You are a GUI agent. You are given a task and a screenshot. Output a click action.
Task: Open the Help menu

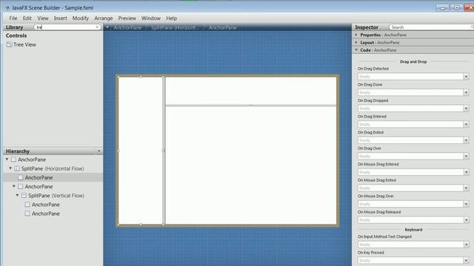click(171, 18)
